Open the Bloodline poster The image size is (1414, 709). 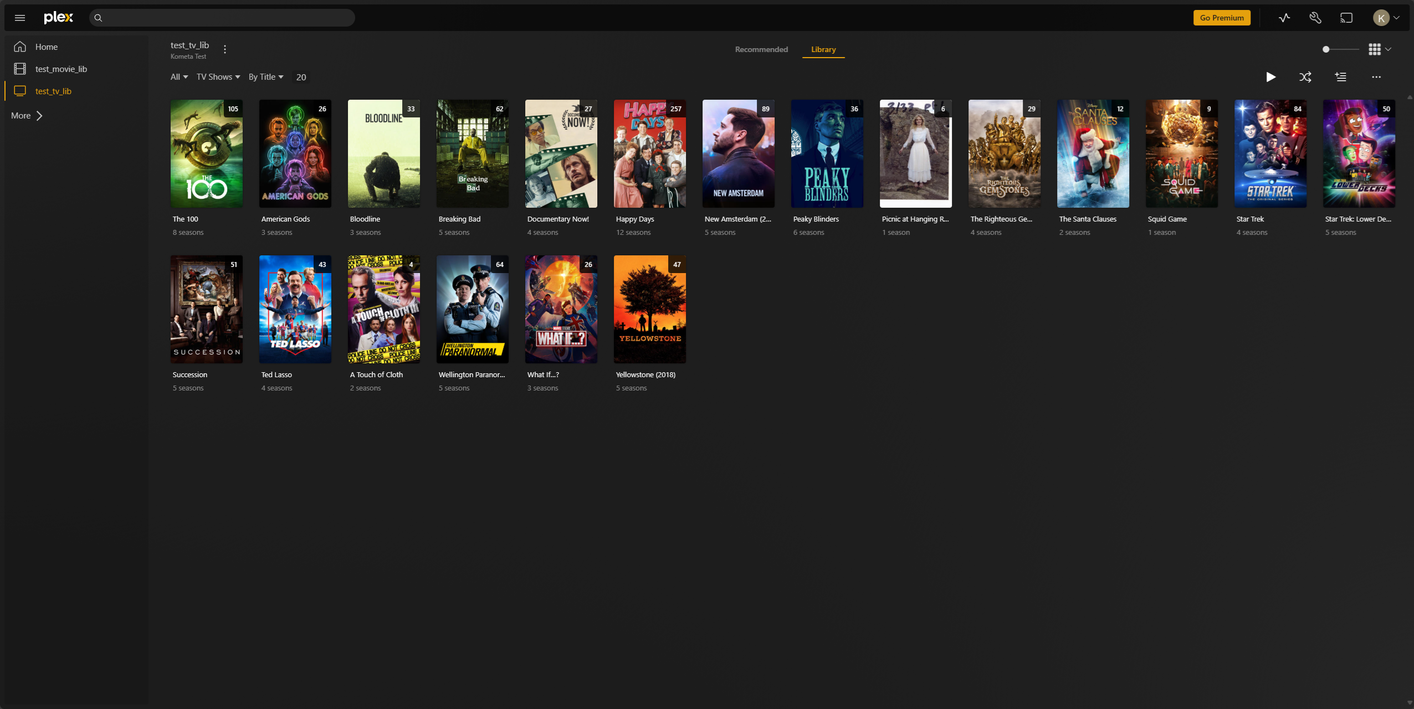click(x=384, y=154)
